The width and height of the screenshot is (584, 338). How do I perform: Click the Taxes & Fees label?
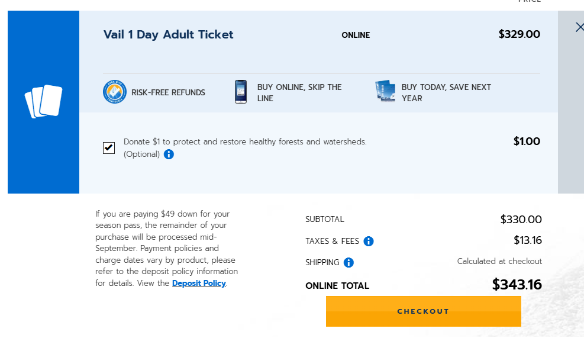point(332,242)
